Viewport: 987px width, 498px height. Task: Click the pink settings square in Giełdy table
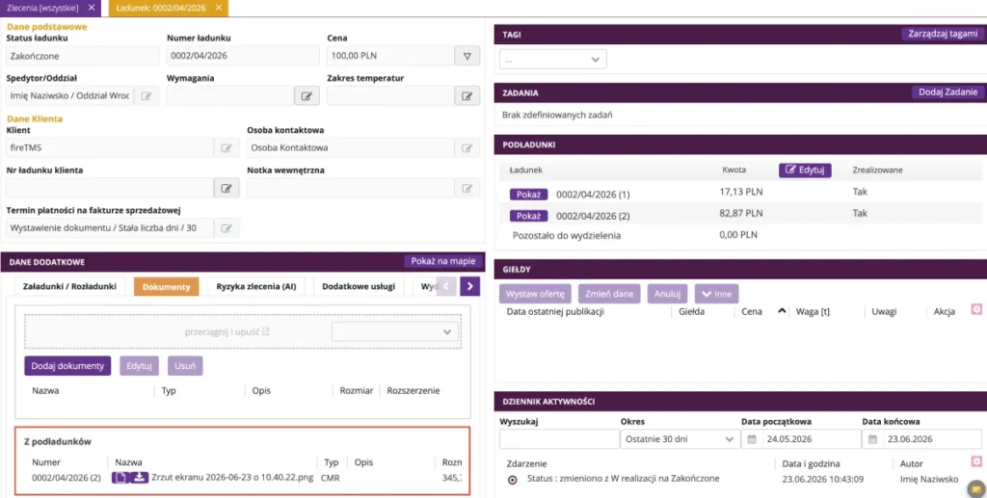(976, 309)
